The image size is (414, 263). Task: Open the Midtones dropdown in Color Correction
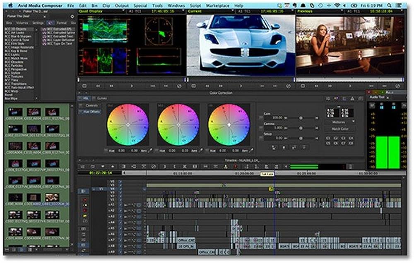click(x=339, y=122)
